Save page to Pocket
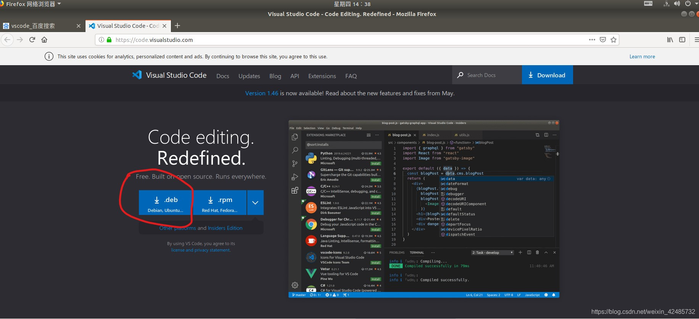Image resolution: width=699 pixels, height=319 pixels. [x=603, y=40]
